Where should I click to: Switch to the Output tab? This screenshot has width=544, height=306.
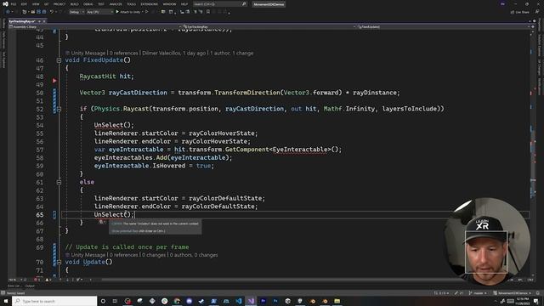coord(30,286)
